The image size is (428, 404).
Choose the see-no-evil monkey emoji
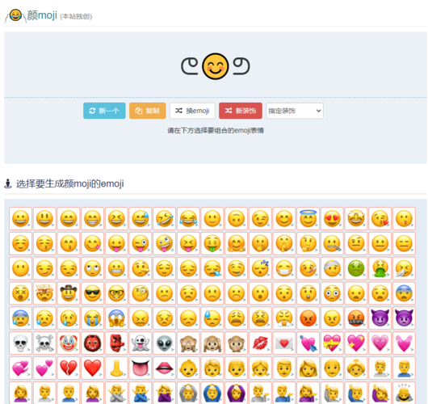pos(188,343)
